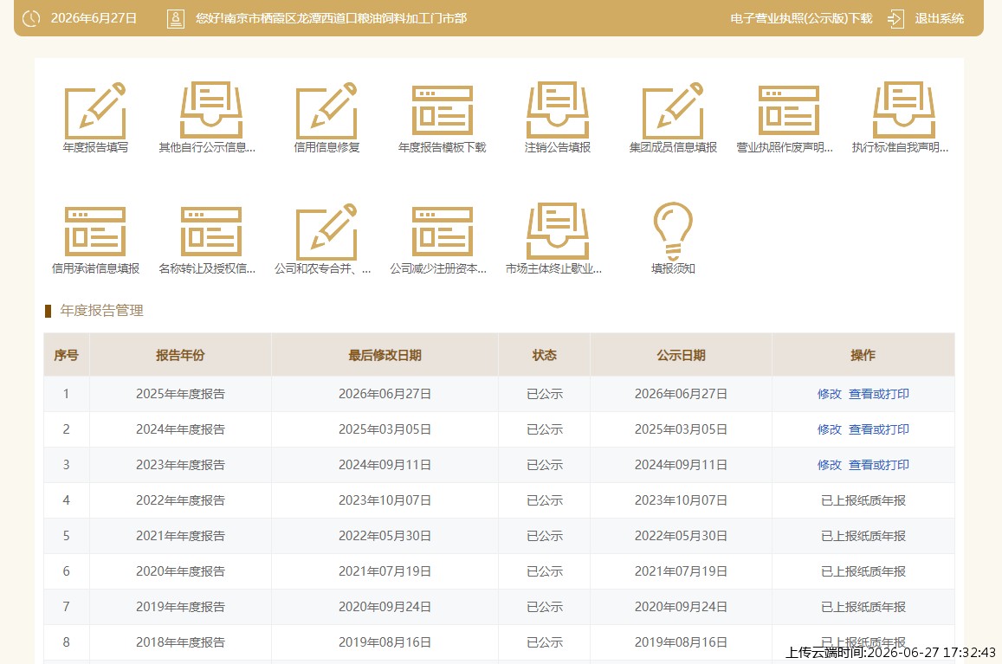This screenshot has height=664, width=1002.
Task: Click the 年度报告管理 section title
Action: coord(101,311)
